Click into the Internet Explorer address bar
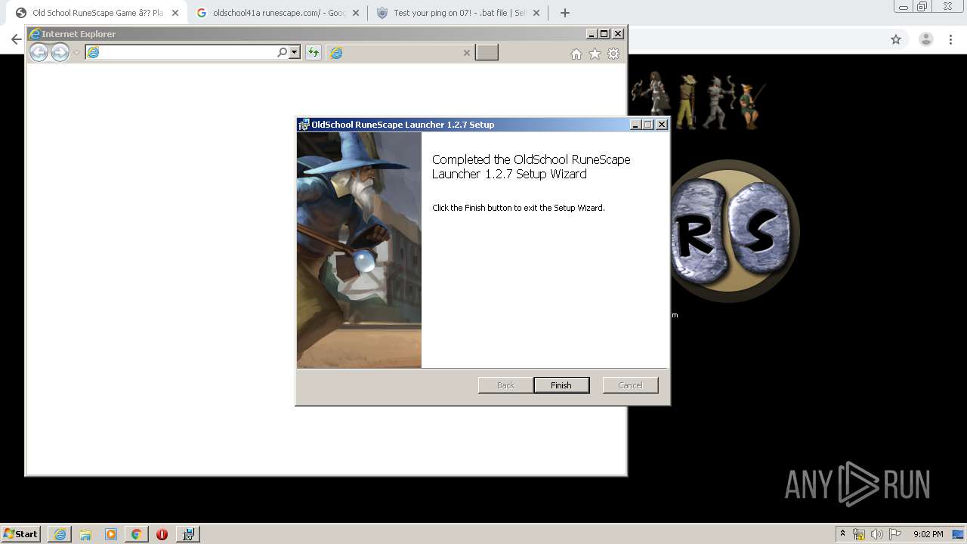The height and width of the screenshot is (544, 967). 181,52
